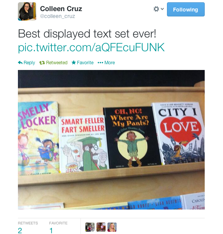223x234 pixels.
Task: Click the Favorite star icon
Action: point(74,62)
